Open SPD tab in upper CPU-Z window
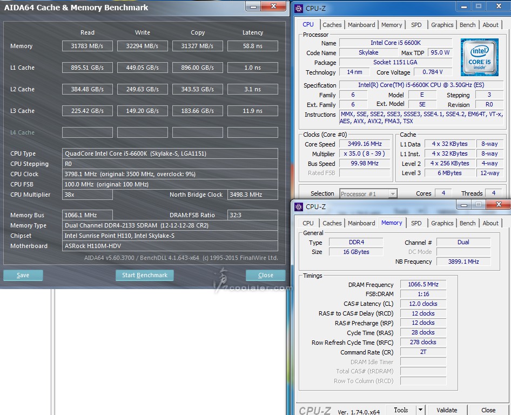 pyautogui.click(x=416, y=25)
